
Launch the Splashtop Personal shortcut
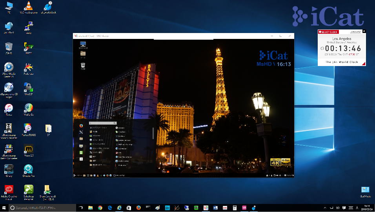point(29,193)
